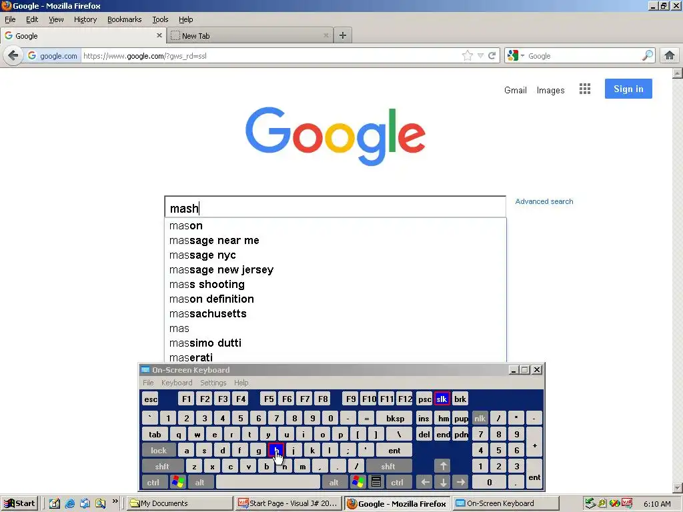Open the Gmail link
This screenshot has width=683, height=512.
pos(516,90)
